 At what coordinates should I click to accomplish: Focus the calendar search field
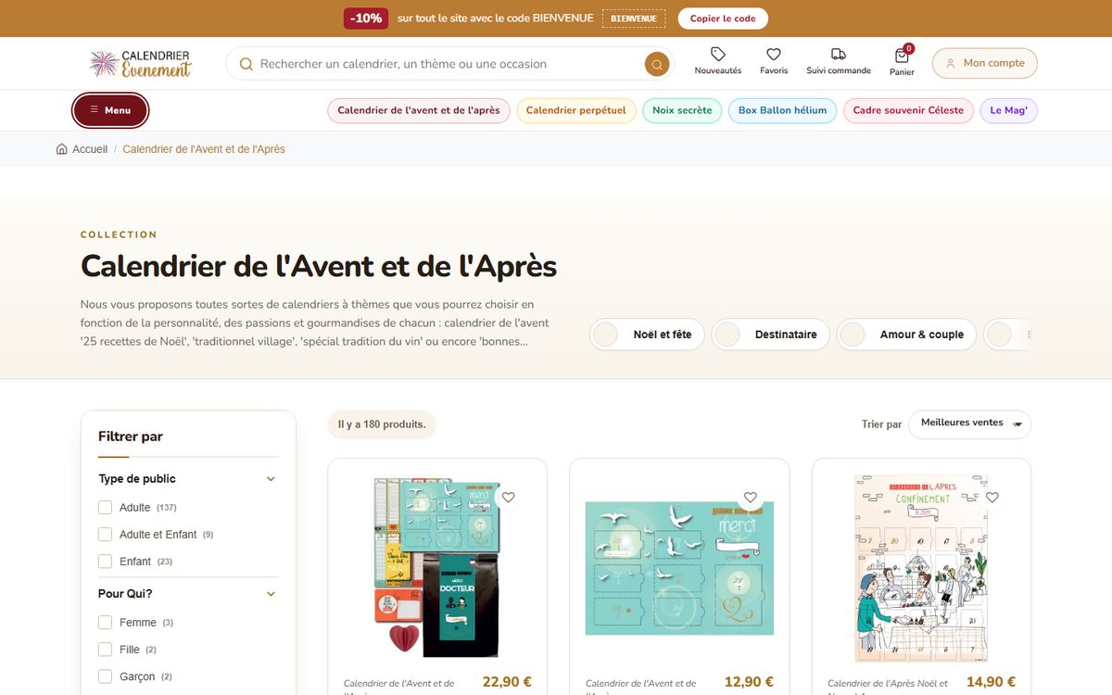pos(449,64)
